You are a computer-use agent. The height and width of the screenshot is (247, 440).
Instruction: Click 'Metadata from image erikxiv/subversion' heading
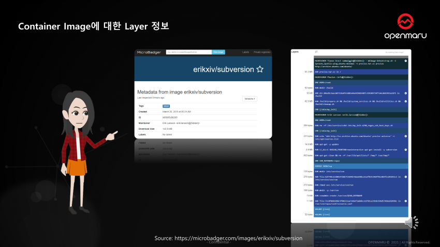180,92
